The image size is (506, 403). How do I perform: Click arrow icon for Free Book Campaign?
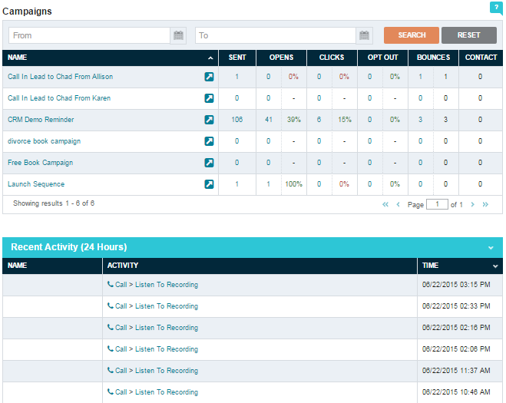[x=209, y=163]
